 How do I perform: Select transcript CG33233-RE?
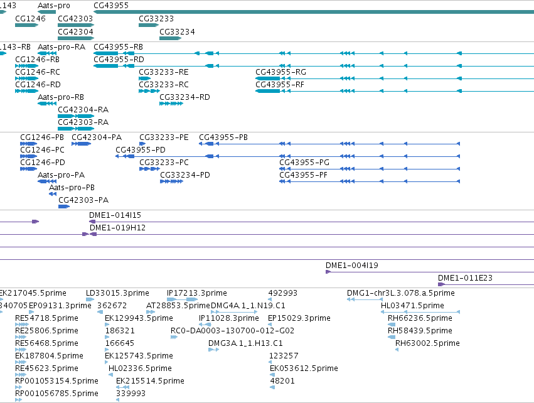[145, 78]
